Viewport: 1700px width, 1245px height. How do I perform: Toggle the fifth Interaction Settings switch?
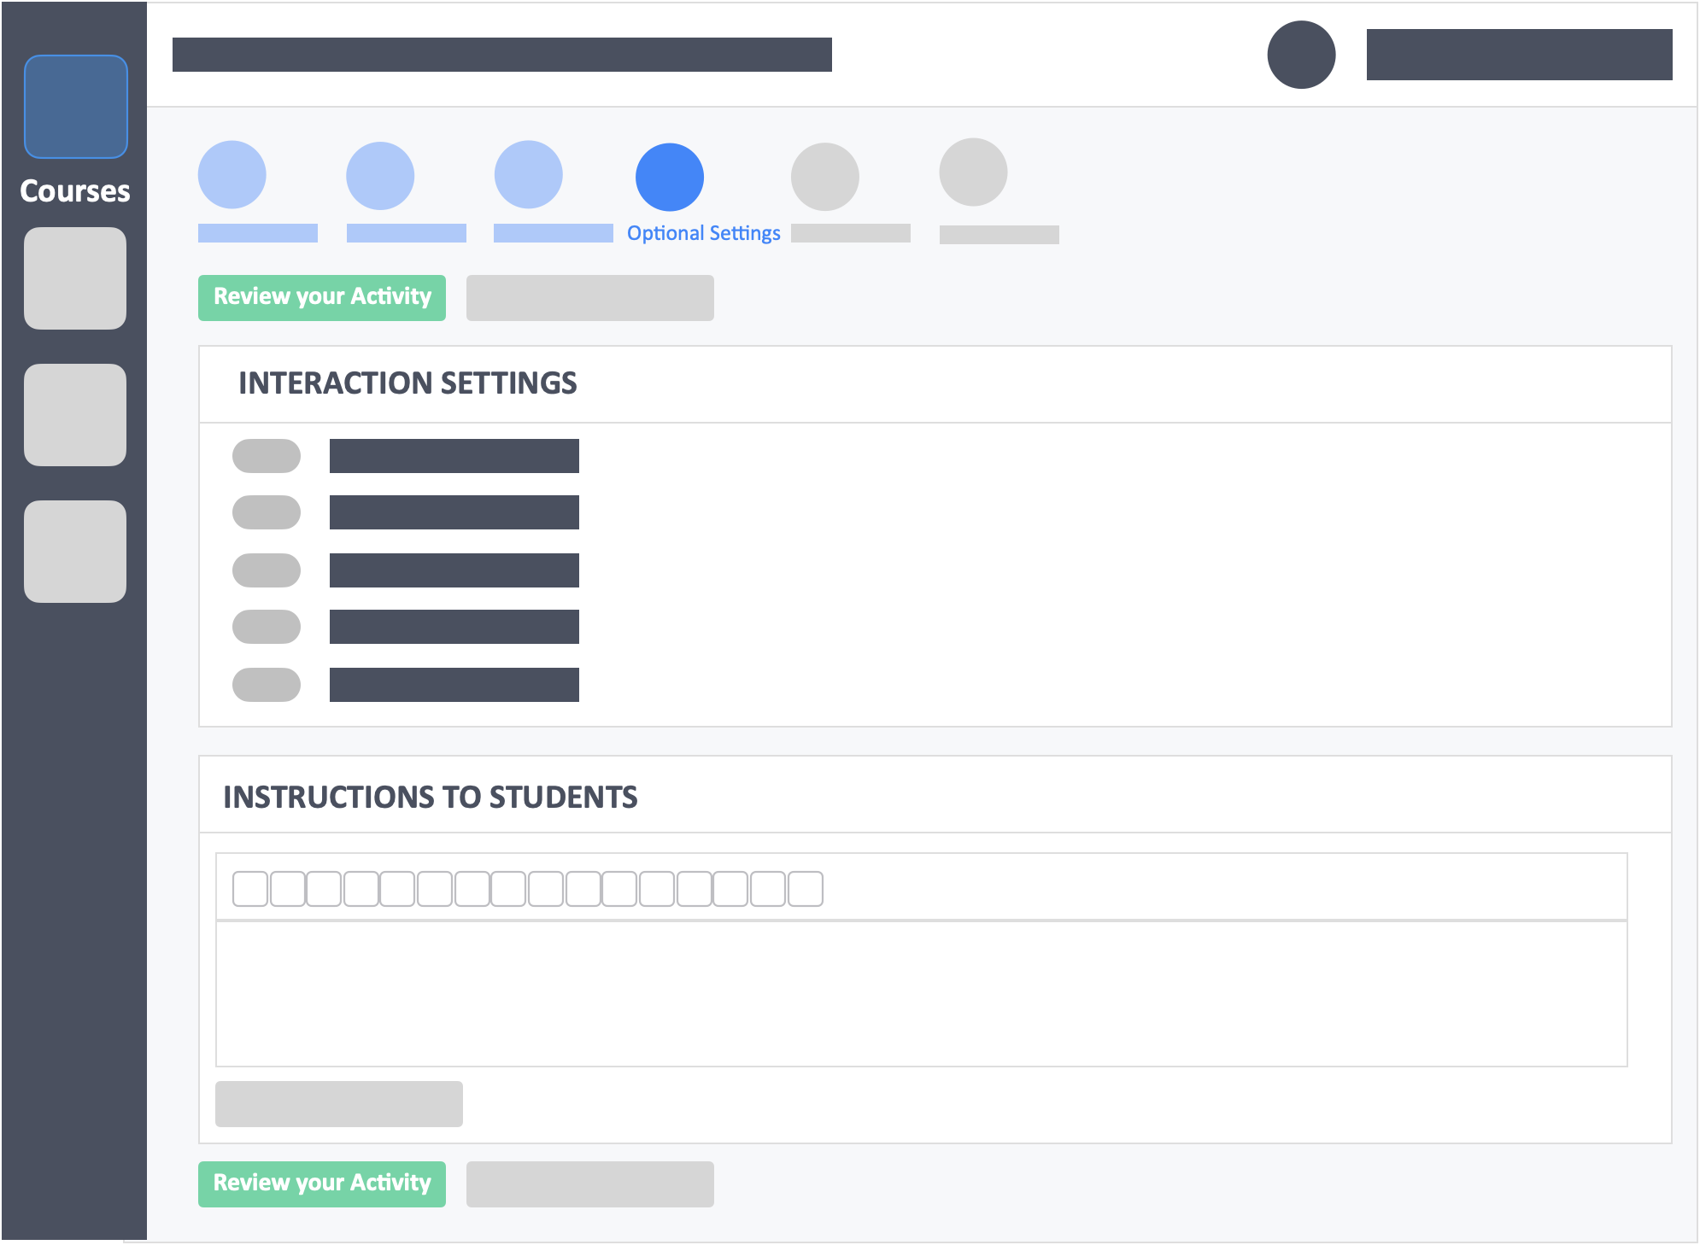coord(267,685)
